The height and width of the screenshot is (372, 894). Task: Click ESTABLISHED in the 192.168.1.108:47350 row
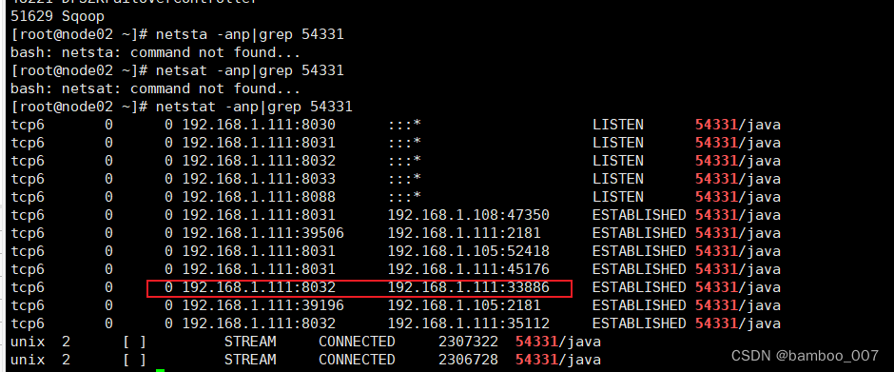[639, 215]
